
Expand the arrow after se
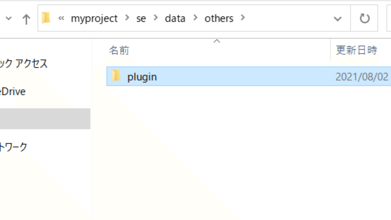click(x=156, y=19)
